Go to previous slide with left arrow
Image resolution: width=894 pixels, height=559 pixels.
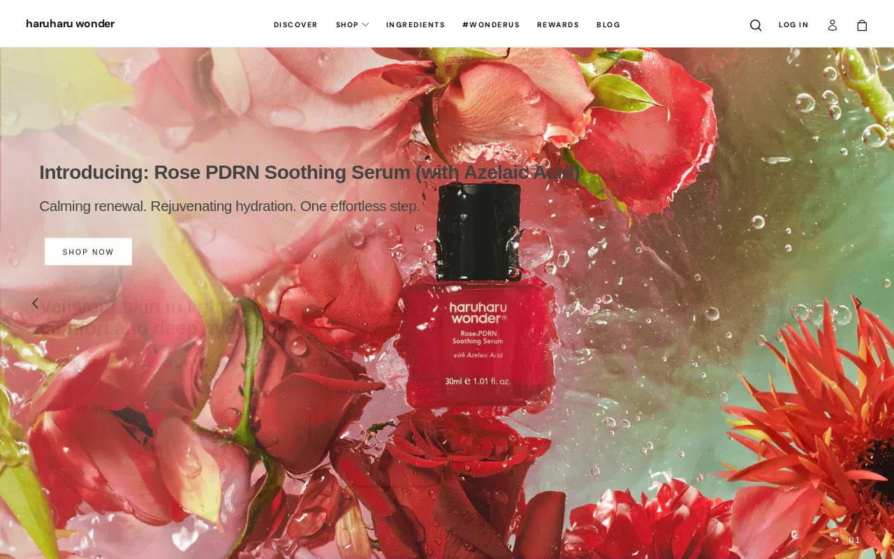35,303
